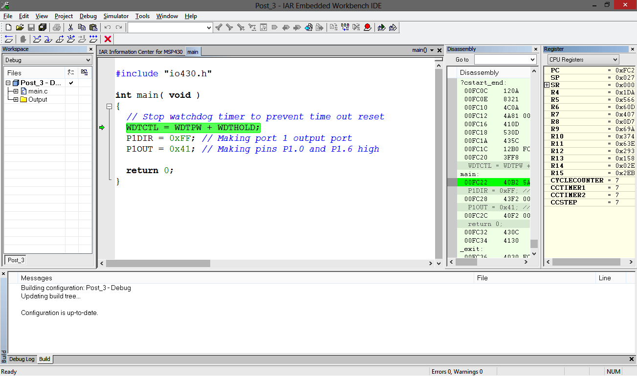Click the Paste icon on the toolbar
The width and height of the screenshot is (637, 382).
point(93,27)
